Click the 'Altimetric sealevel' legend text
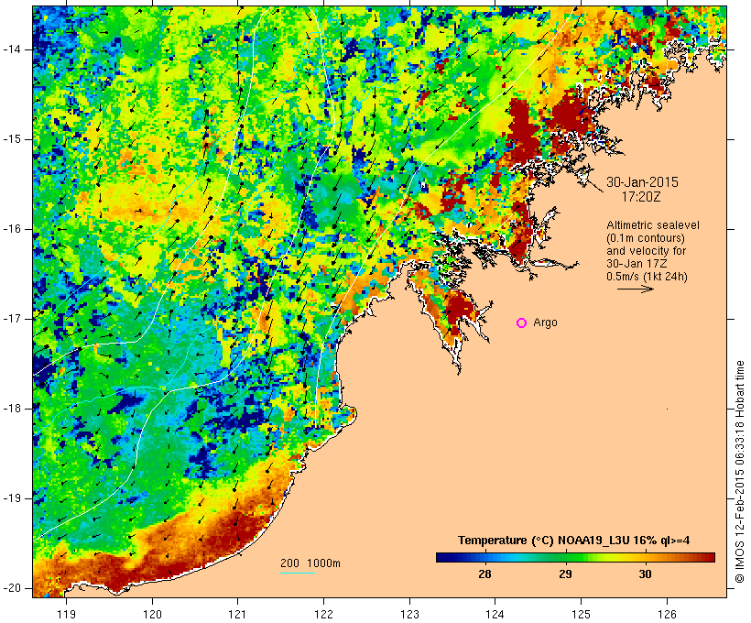 (653, 225)
